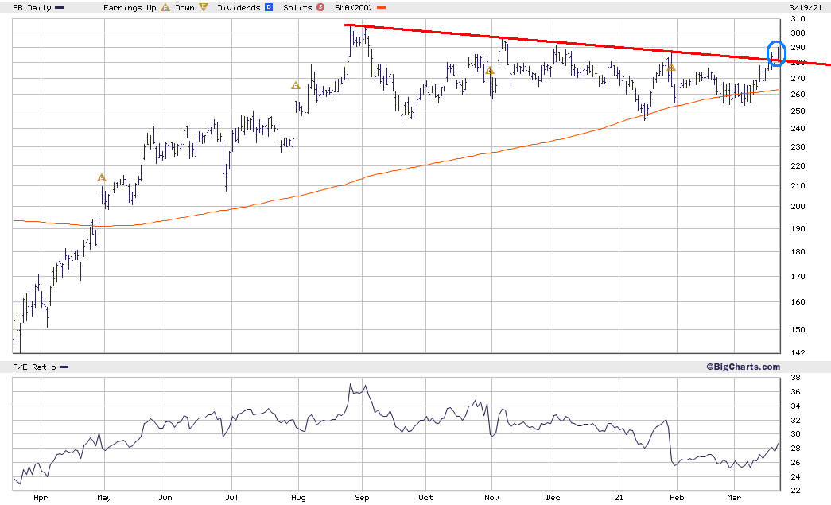Click the Dec label on time axis

(553, 498)
